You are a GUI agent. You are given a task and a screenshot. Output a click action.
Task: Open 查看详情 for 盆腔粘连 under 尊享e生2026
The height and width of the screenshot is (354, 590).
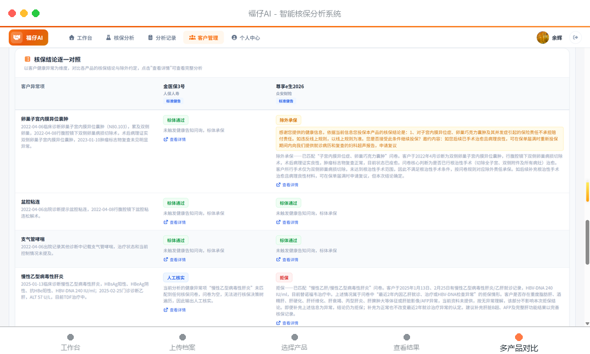pos(287,222)
